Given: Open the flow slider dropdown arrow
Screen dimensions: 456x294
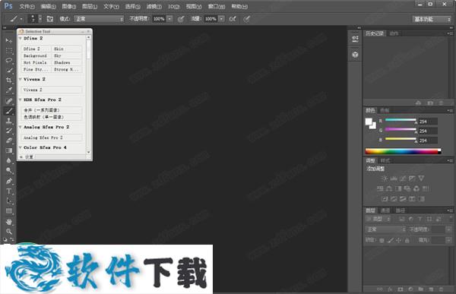Looking at the screenshot, I should 222,19.
